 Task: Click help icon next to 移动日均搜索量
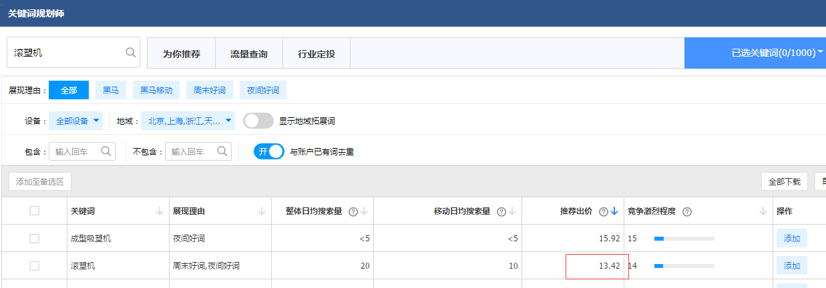click(x=501, y=212)
